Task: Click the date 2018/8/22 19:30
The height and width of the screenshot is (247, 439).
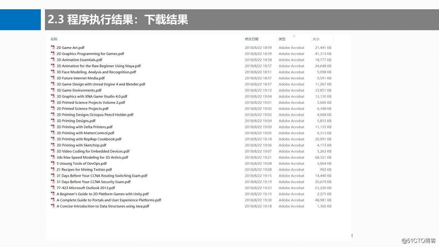Action: 258,200
